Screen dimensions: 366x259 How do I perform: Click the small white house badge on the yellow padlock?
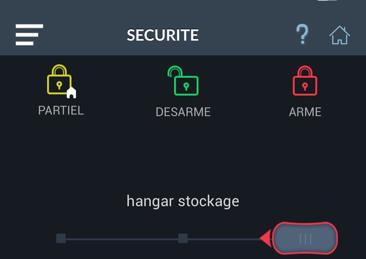coord(71,93)
